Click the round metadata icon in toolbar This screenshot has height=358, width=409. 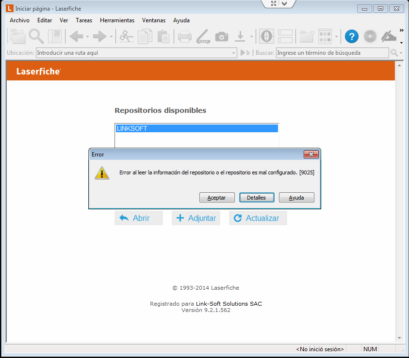(266, 36)
